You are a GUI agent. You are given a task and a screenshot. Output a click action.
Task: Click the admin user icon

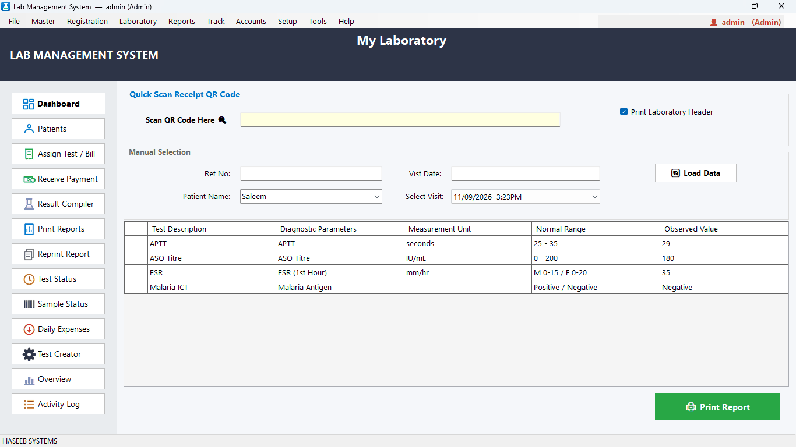(714, 22)
